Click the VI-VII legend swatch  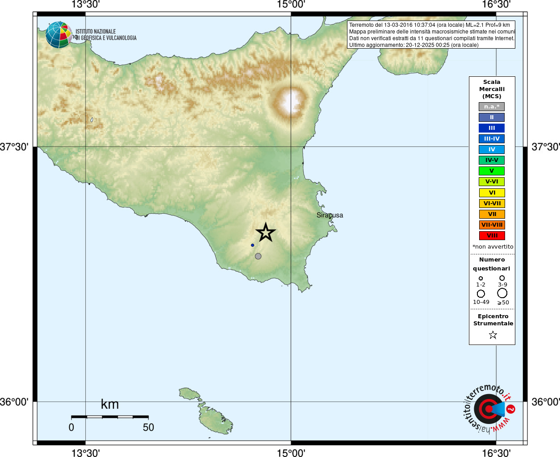[492, 204]
